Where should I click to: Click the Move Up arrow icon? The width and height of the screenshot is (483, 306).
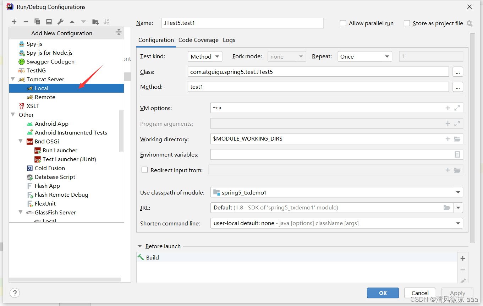[x=72, y=22]
